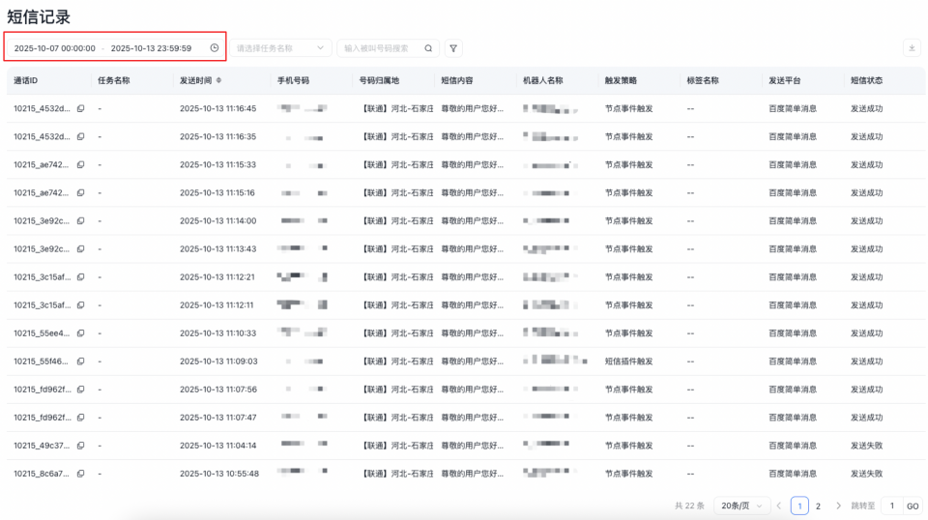Click the 跳转至 page number input
The width and height of the screenshot is (928, 520).
[x=890, y=506]
